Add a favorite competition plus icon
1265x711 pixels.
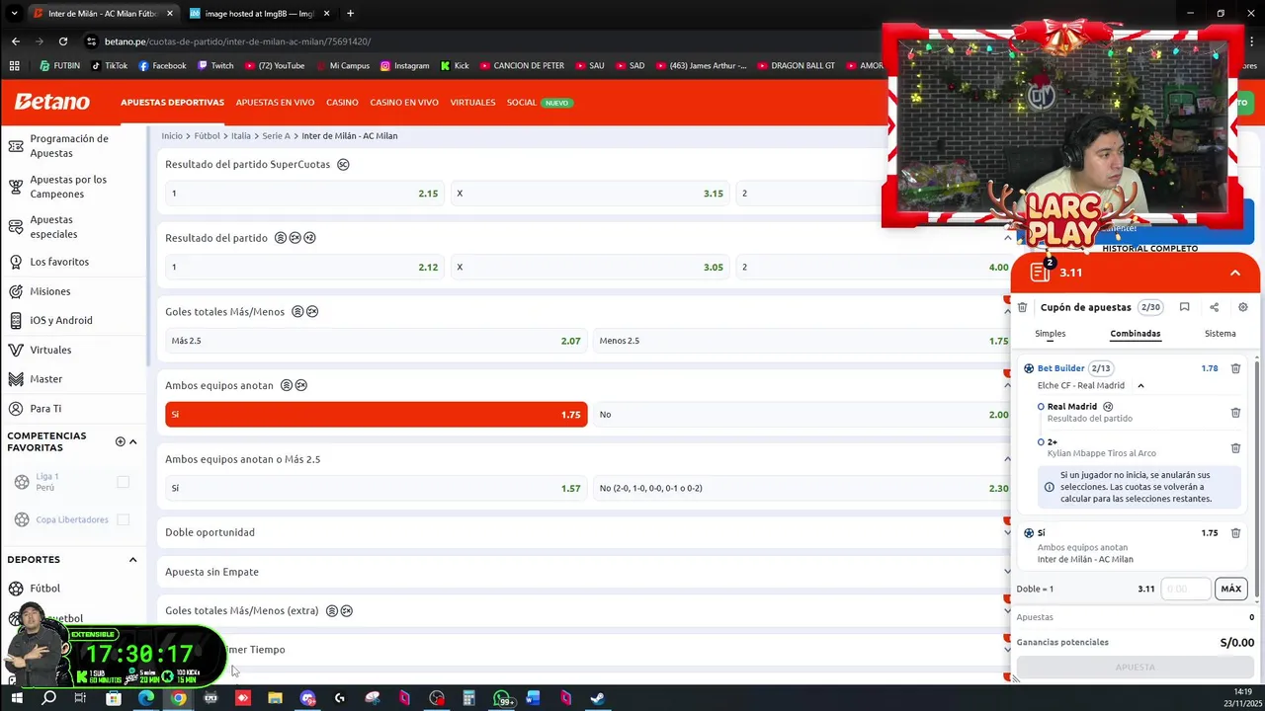[x=120, y=441]
